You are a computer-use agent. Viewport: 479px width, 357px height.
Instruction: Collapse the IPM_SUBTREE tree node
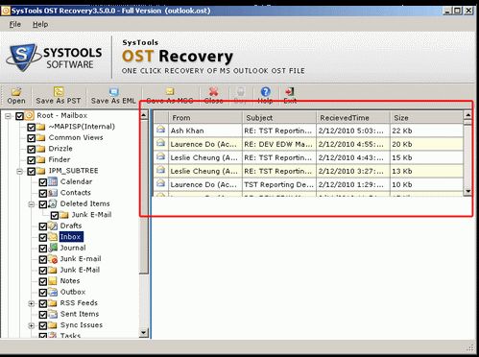pos(19,171)
